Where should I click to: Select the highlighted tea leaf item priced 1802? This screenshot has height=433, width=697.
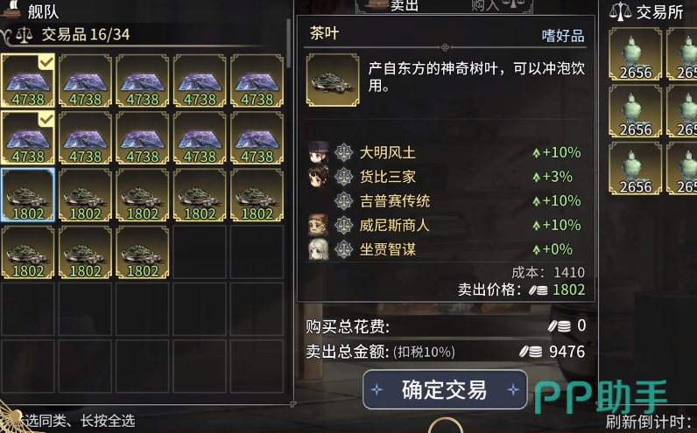[27, 195]
